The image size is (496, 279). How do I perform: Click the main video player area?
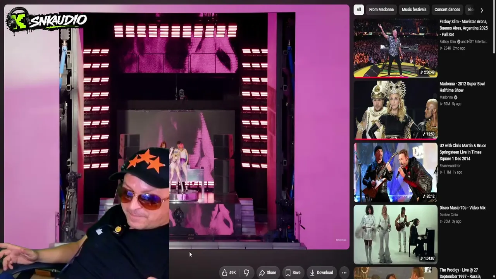[x=177, y=127]
